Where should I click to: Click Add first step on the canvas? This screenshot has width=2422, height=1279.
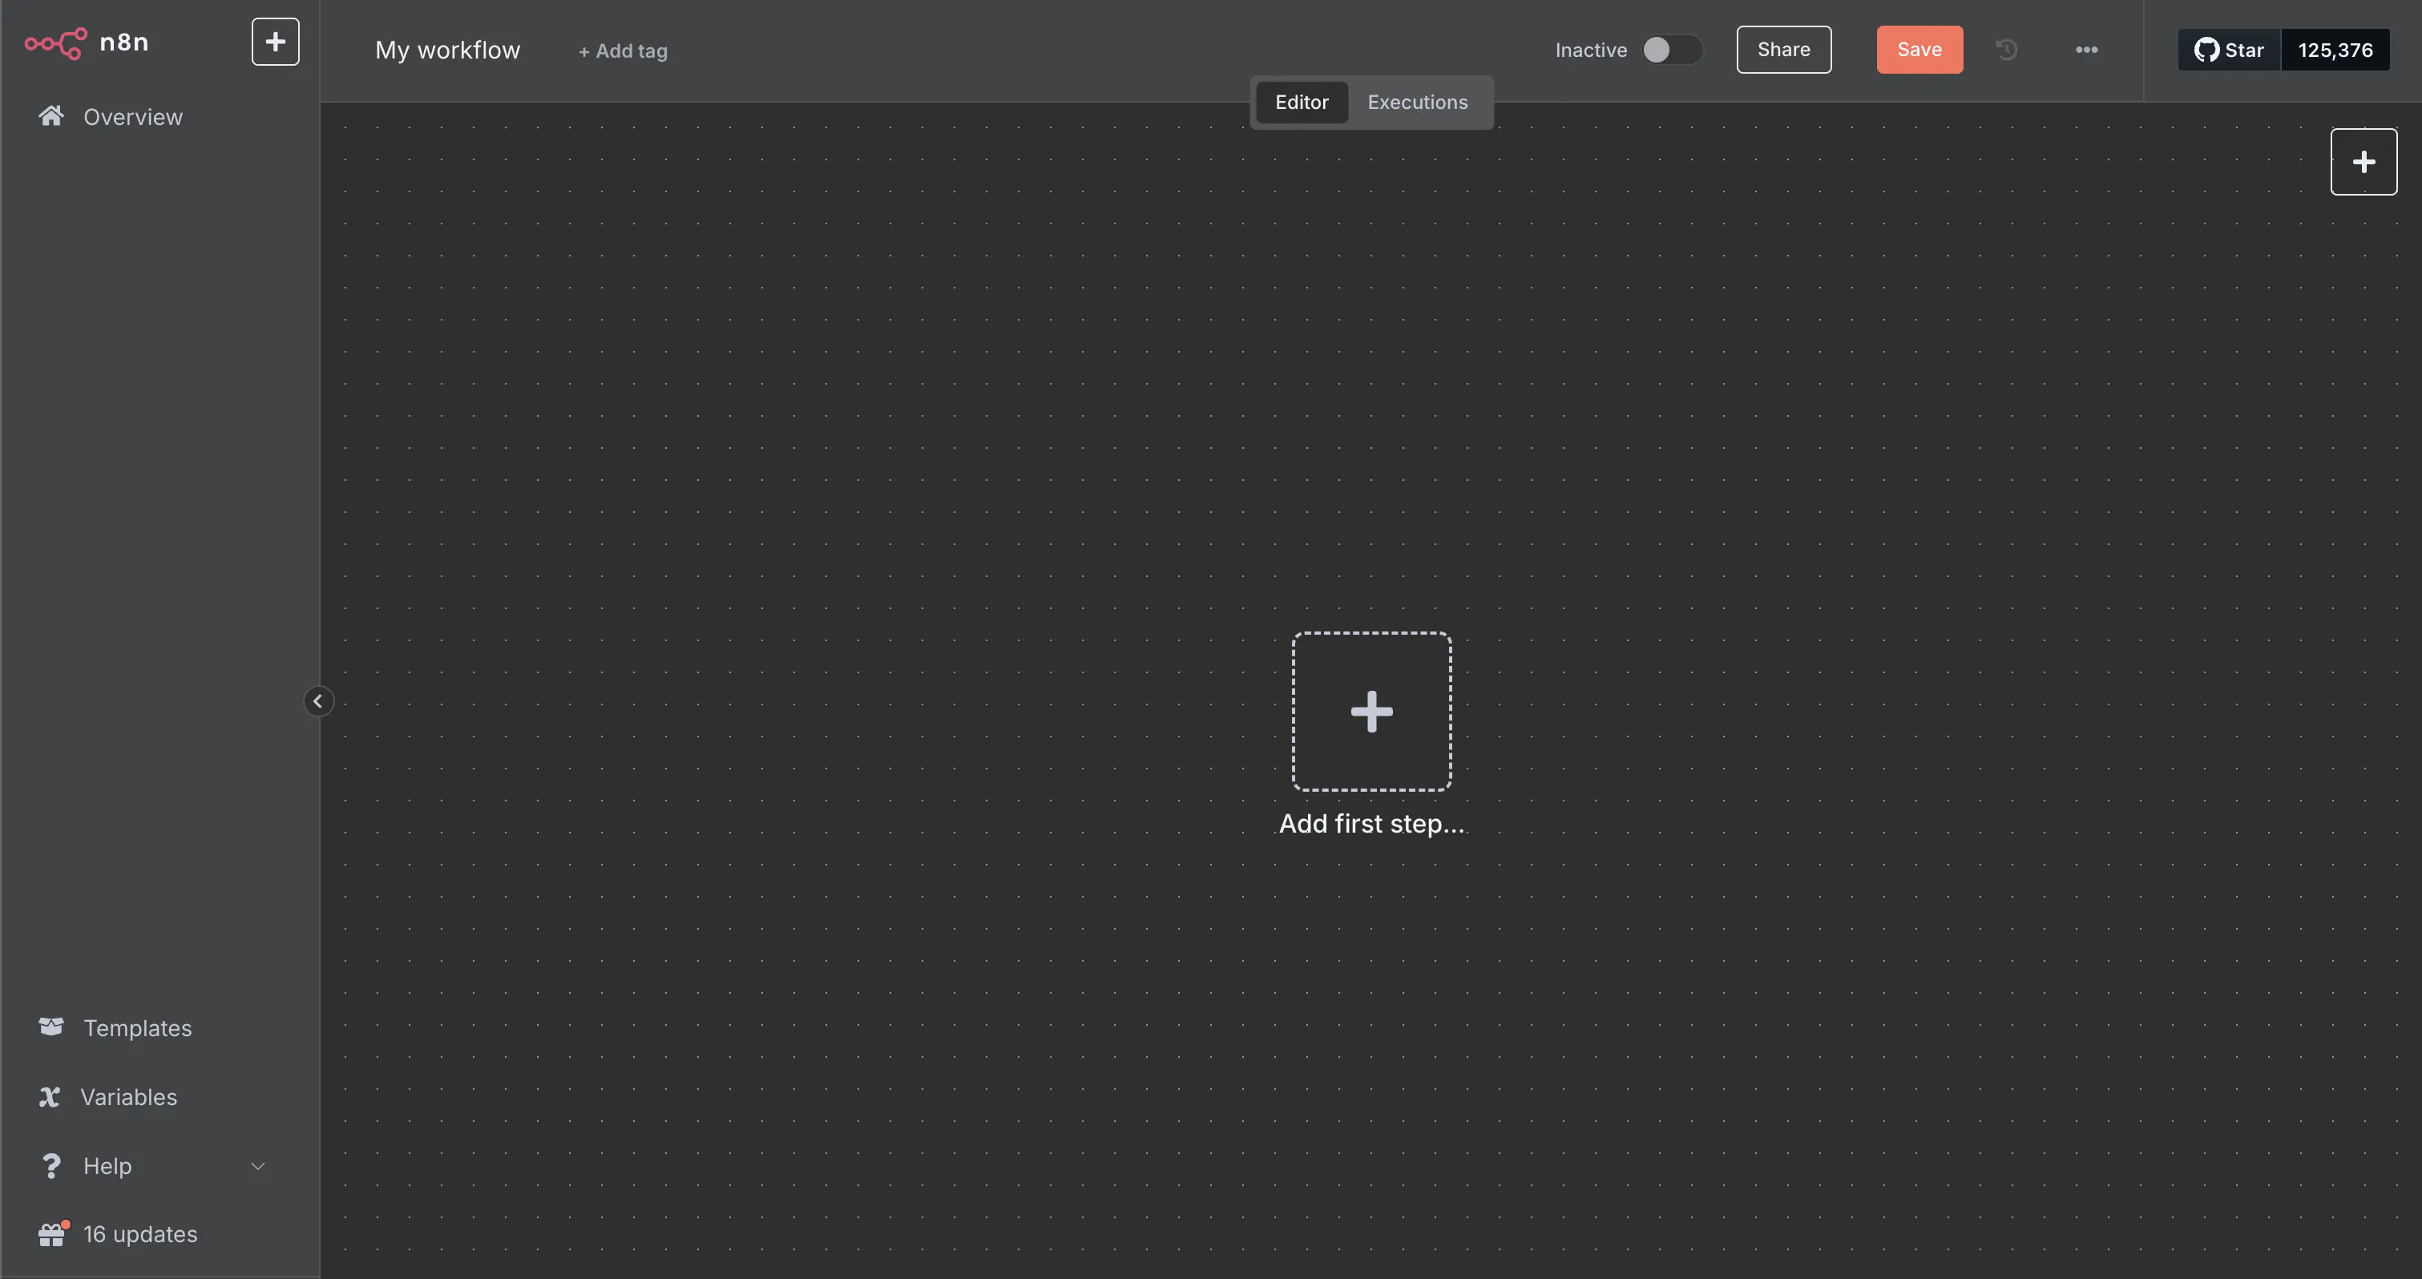point(1370,711)
